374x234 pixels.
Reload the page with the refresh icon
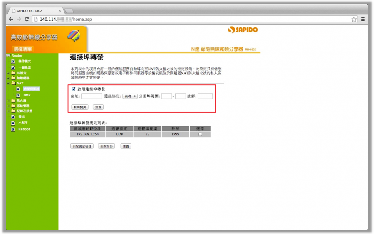tap(27, 19)
